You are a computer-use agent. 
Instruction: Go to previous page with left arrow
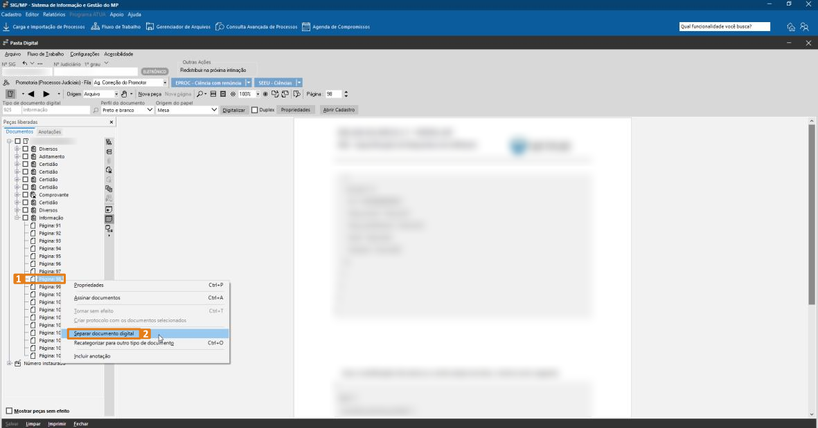click(31, 94)
